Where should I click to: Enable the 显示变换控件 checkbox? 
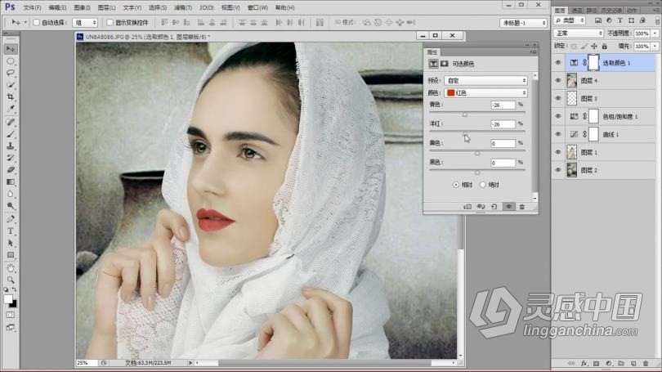110,22
